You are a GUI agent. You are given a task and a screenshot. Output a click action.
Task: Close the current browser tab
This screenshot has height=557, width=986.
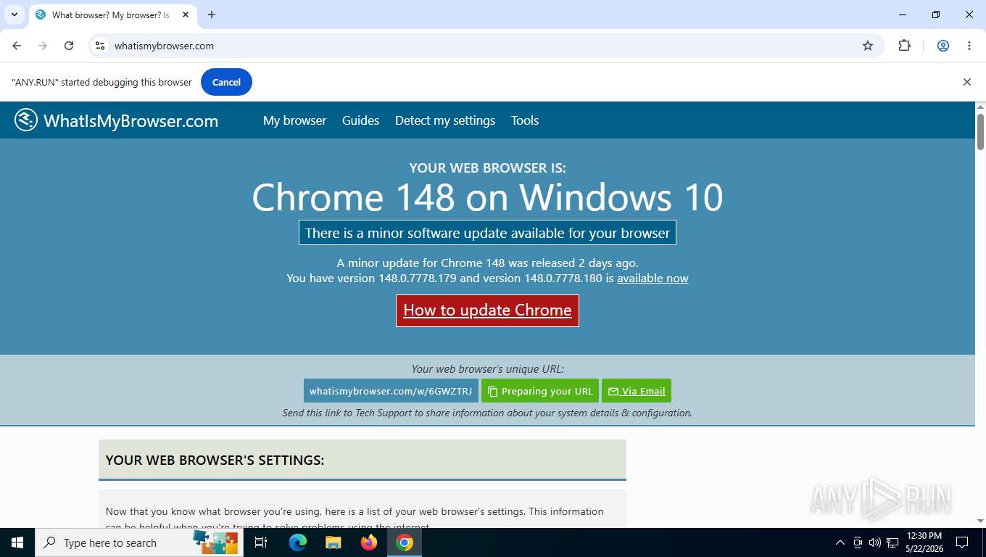185,15
